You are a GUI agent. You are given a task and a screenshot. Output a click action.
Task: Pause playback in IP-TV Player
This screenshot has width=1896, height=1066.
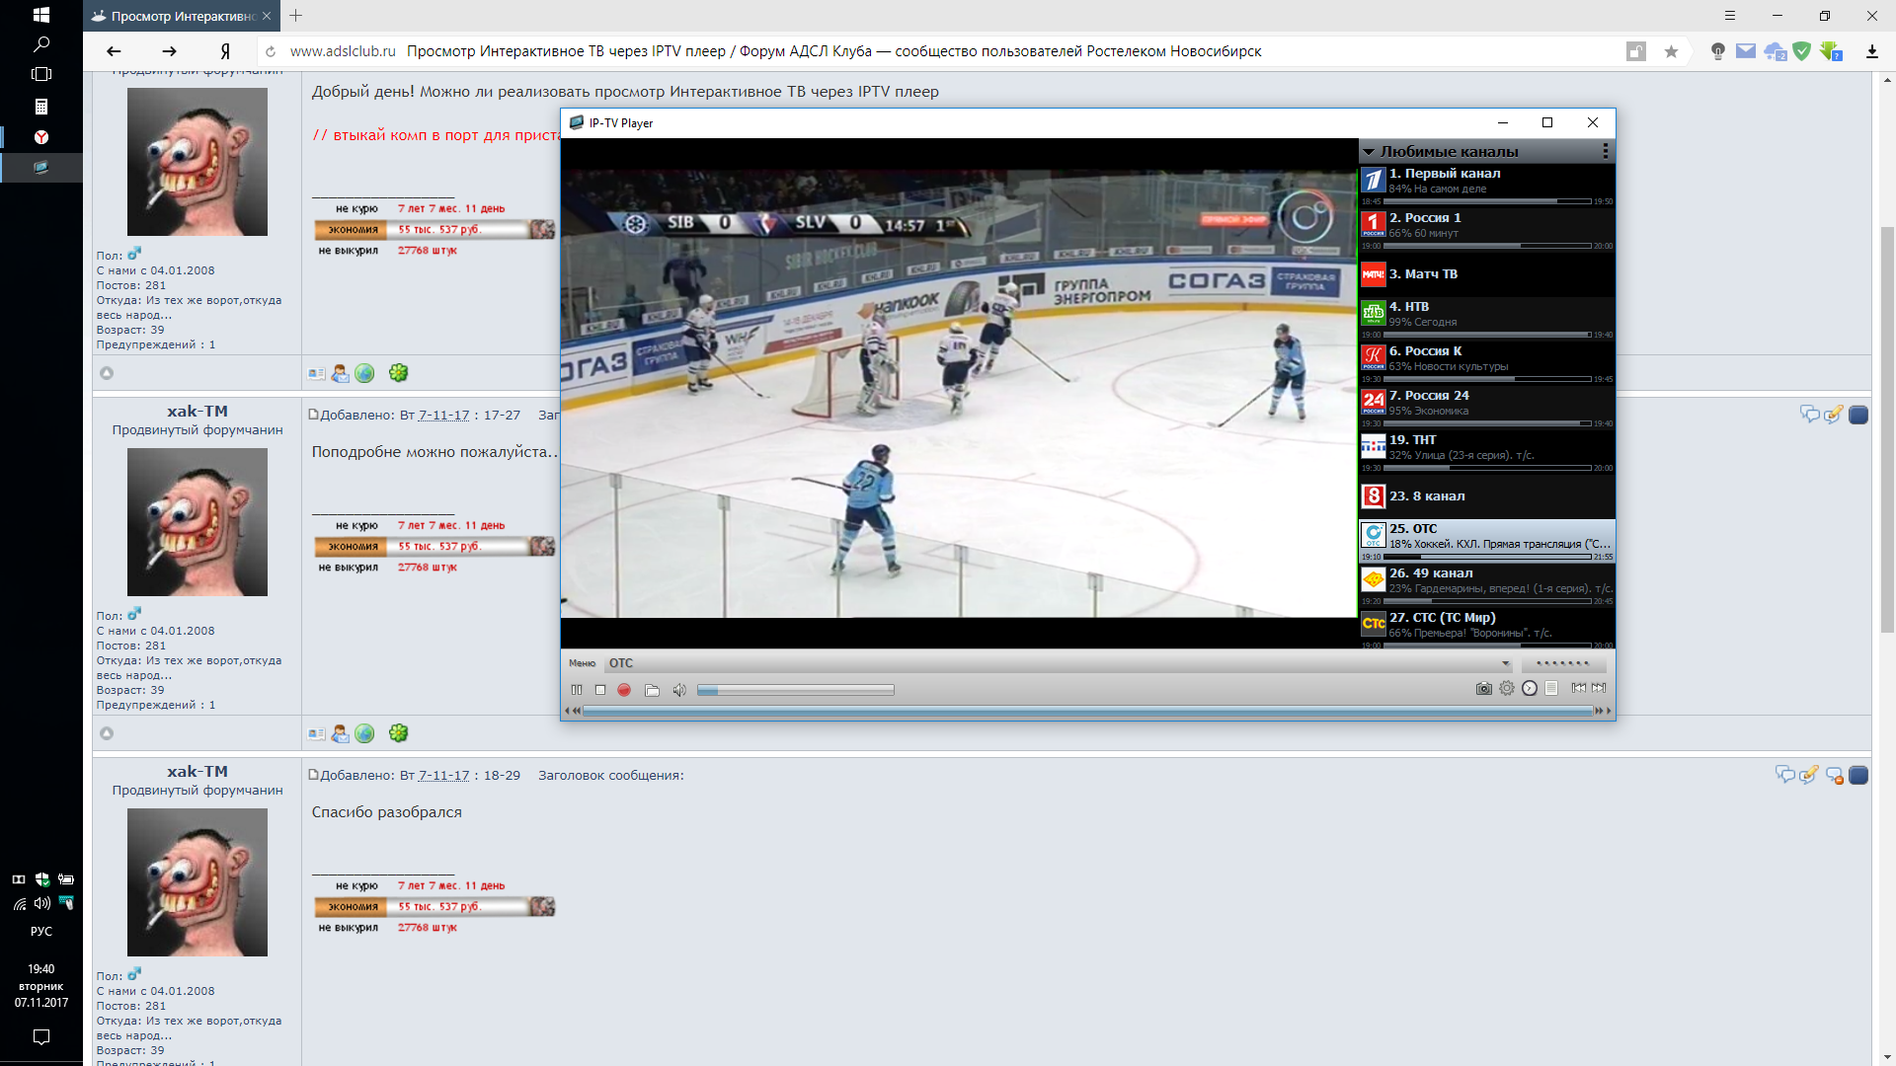point(577,690)
